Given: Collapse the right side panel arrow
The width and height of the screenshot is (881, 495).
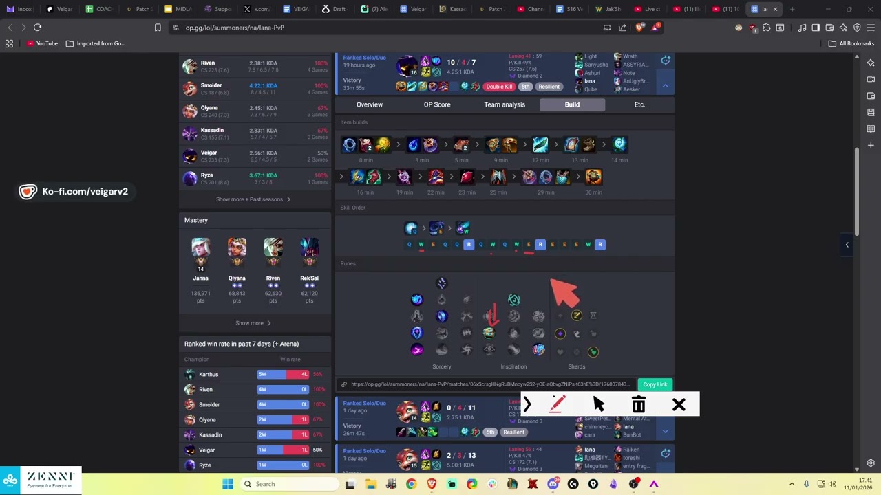Looking at the screenshot, I should pos(847,244).
